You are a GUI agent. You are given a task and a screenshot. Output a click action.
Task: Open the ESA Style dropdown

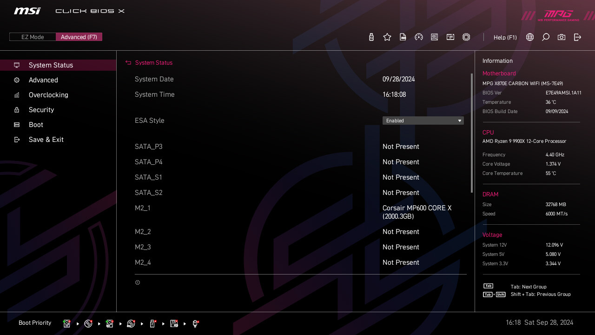tap(423, 121)
